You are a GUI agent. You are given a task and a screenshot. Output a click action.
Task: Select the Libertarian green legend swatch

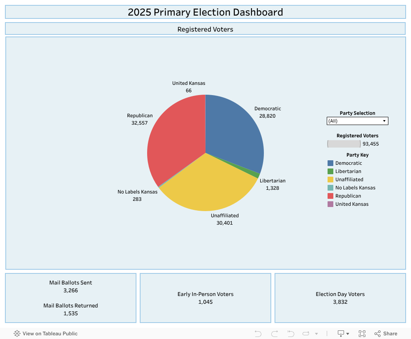pyautogui.click(x=330, y=171)
